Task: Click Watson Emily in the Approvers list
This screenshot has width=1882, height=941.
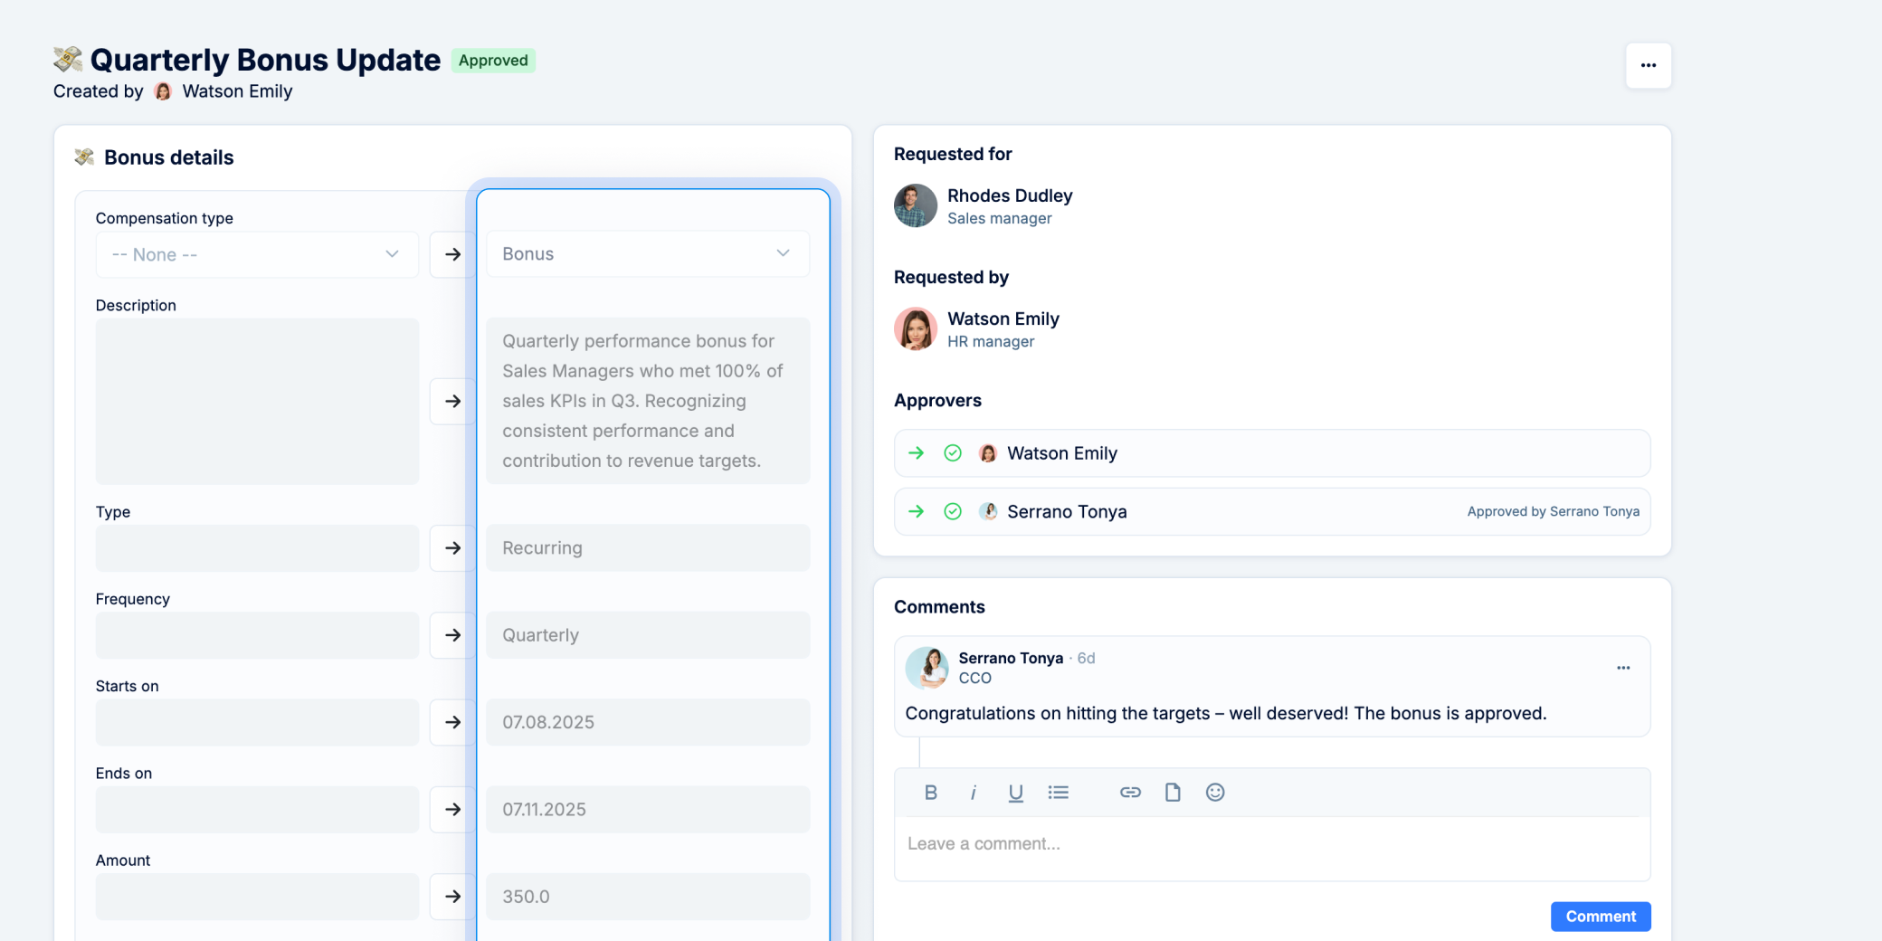Action: pos(1062,453)
